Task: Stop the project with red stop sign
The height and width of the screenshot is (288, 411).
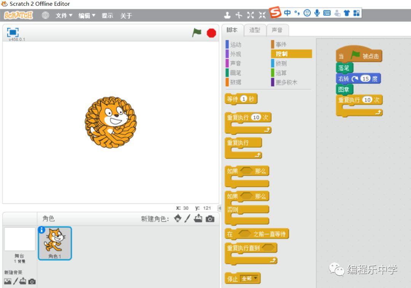Action: [x=211, y=33]
